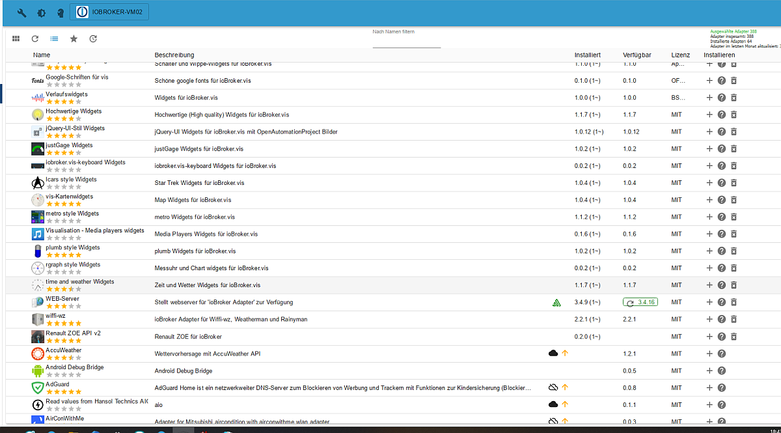This screenshot has height=433, width=781.
Task: Open the wrench settings icon in header
Action: [22, 12]
